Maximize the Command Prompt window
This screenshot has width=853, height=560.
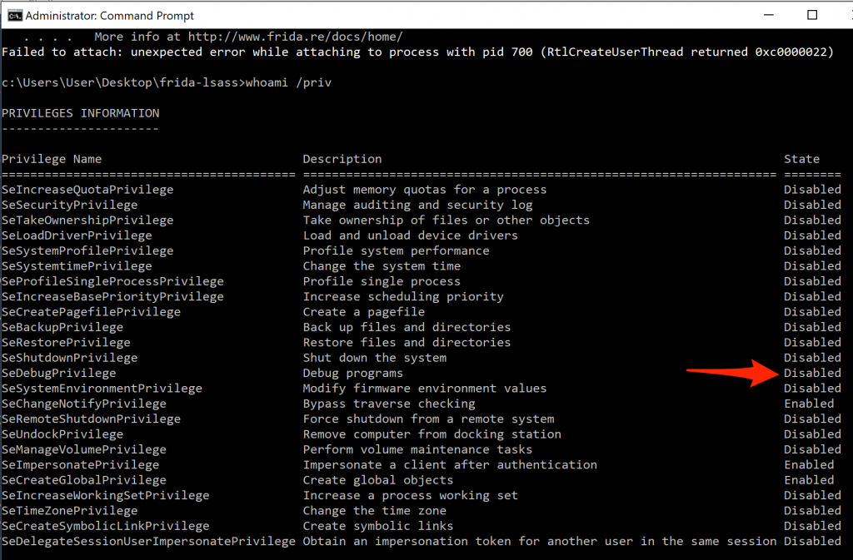point(812,15)
